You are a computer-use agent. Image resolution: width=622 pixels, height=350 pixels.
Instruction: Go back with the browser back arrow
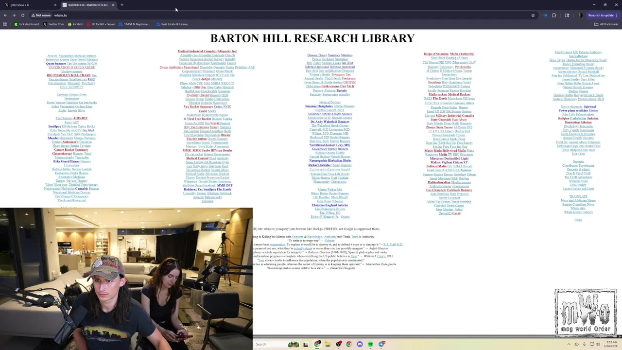point(5,15)
